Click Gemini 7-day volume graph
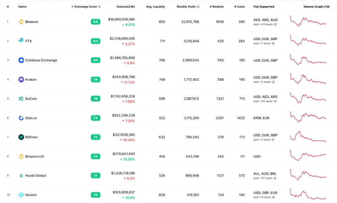The width and height of the screenshot is (337, 203). pyautogui.click(x=308, y=194)
